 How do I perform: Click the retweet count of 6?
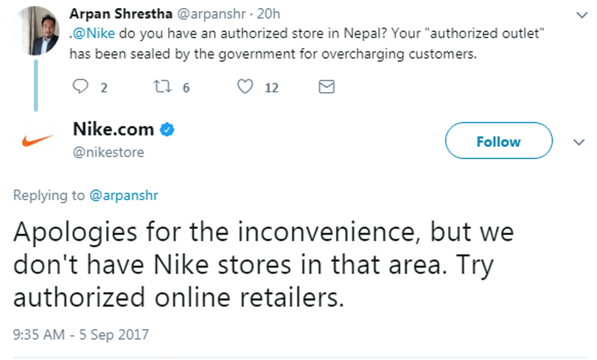pos(186,88)
